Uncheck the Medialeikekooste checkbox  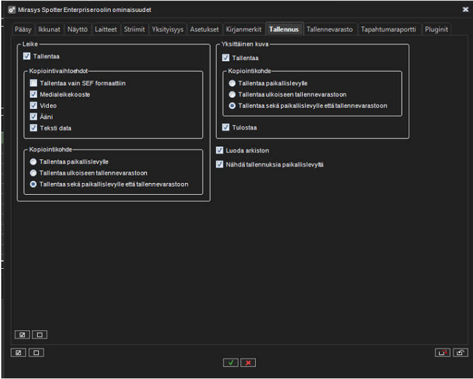click(34, 95)
